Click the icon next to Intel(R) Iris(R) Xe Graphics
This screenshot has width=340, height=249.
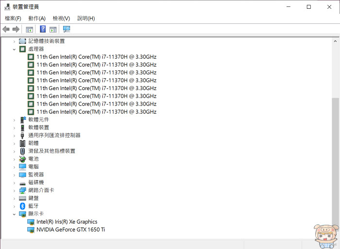pos(31,222)
